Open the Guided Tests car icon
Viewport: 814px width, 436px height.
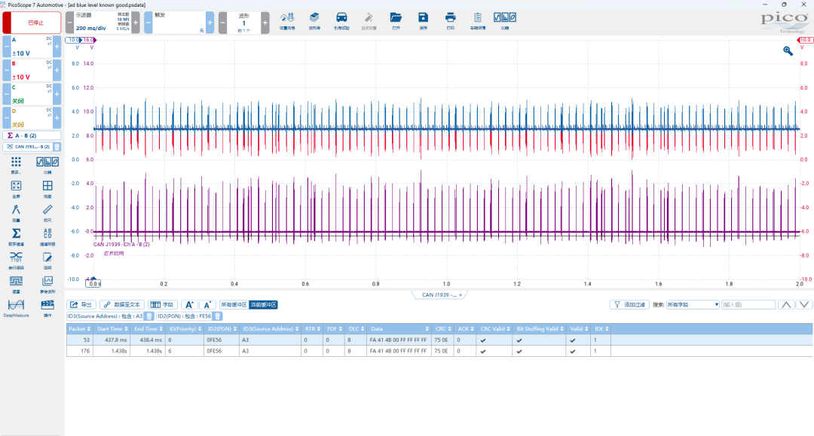click(x=341, y=19)
